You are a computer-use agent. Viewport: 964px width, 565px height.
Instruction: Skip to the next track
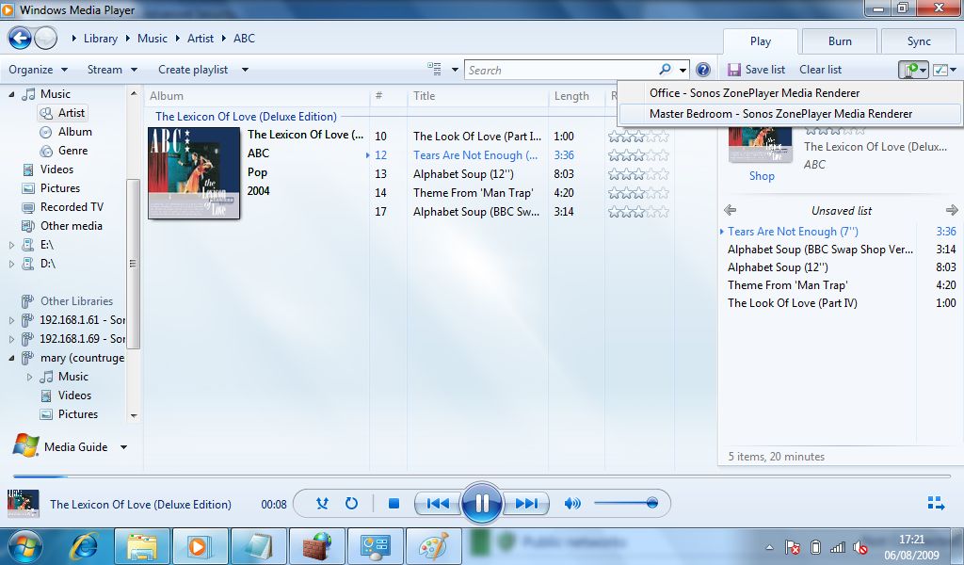[526, 504]
